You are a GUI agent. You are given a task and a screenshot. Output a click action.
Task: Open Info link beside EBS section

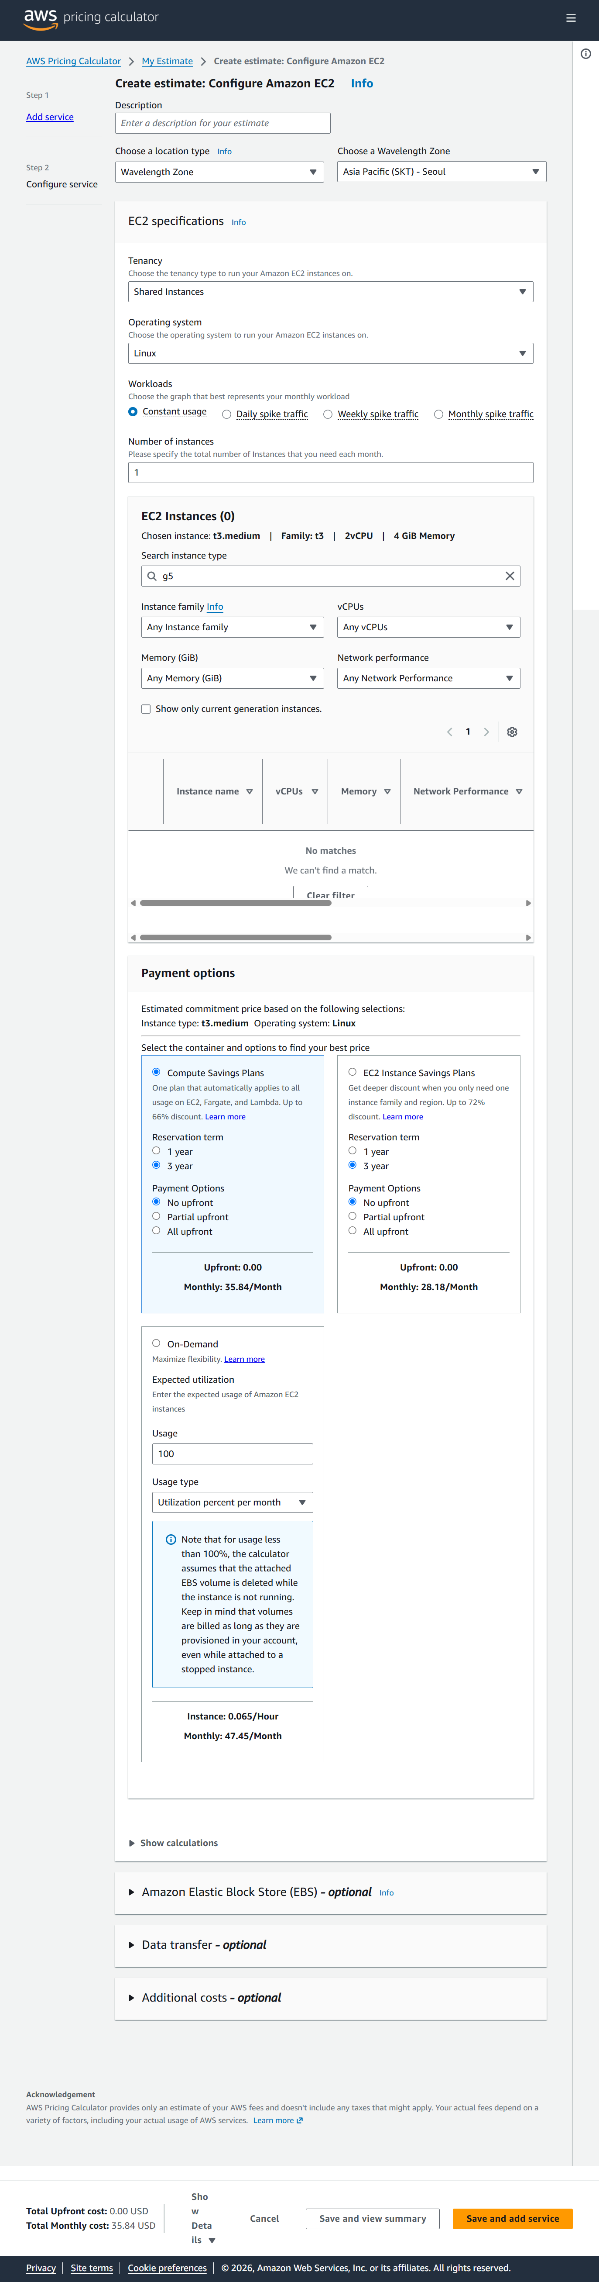pyautogui.click(x=387, y=1892)
